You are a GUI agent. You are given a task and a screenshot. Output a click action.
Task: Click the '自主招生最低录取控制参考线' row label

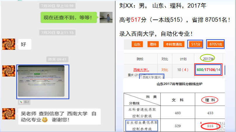[142, 126]
